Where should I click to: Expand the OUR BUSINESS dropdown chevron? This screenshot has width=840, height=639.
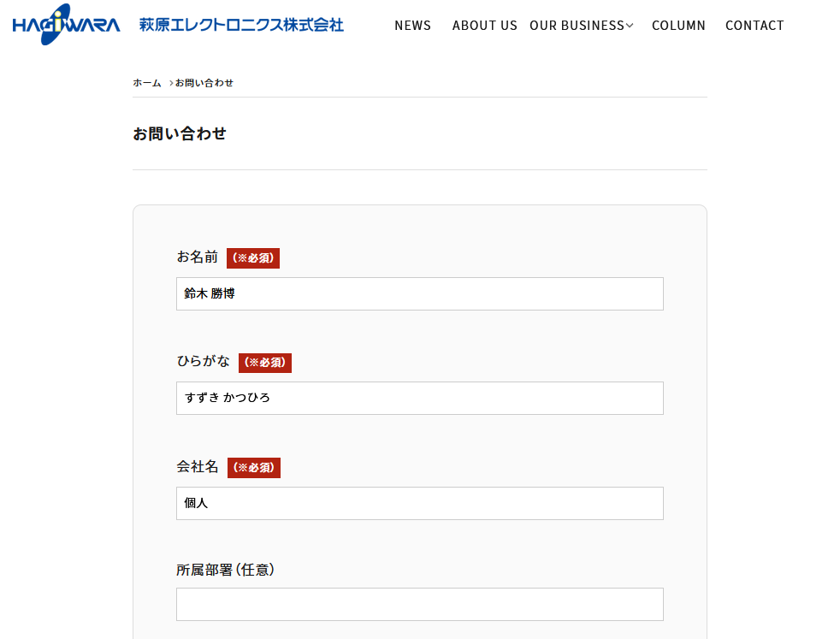coord(630,26)
